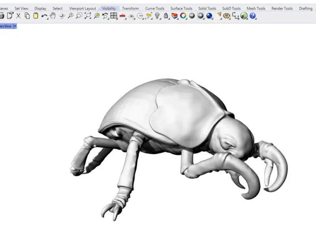Select the Zoom dynamic magnifier tool
The height and width of the screenshot is (237, 316).
click(71, 16)
